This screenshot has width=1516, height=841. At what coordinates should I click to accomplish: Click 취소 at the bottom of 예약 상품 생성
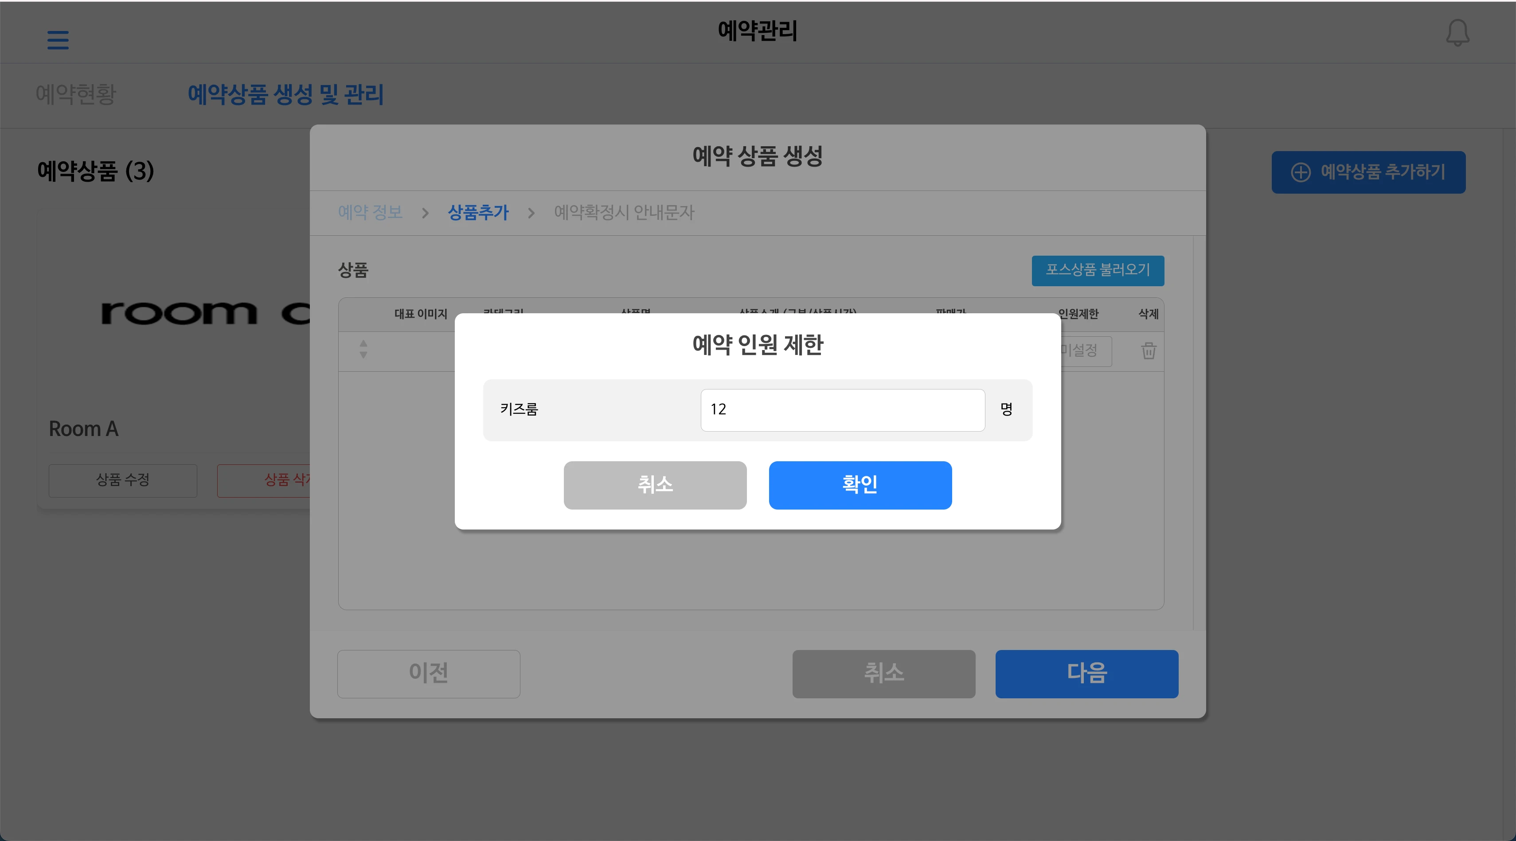coord(883,674)
